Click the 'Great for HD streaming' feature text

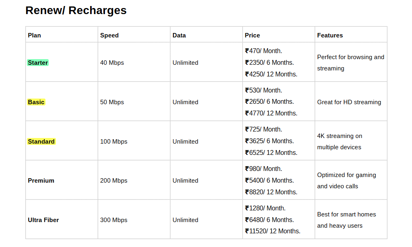pyautogui.click(x=349, y=102)
